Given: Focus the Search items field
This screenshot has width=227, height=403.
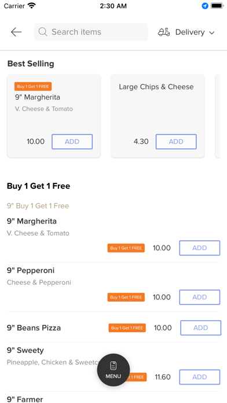Looking at the screenshot, I should 91,32.
